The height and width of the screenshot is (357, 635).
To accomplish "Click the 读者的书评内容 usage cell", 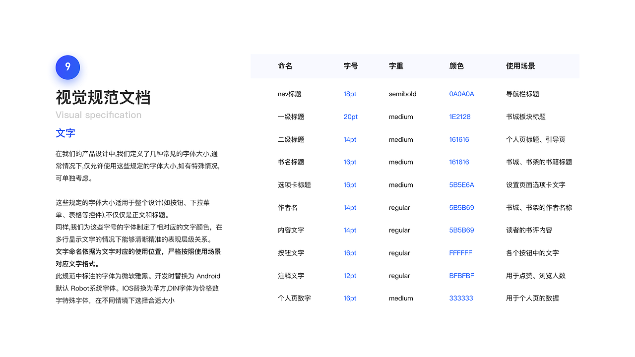I will [x=529, y=230].
